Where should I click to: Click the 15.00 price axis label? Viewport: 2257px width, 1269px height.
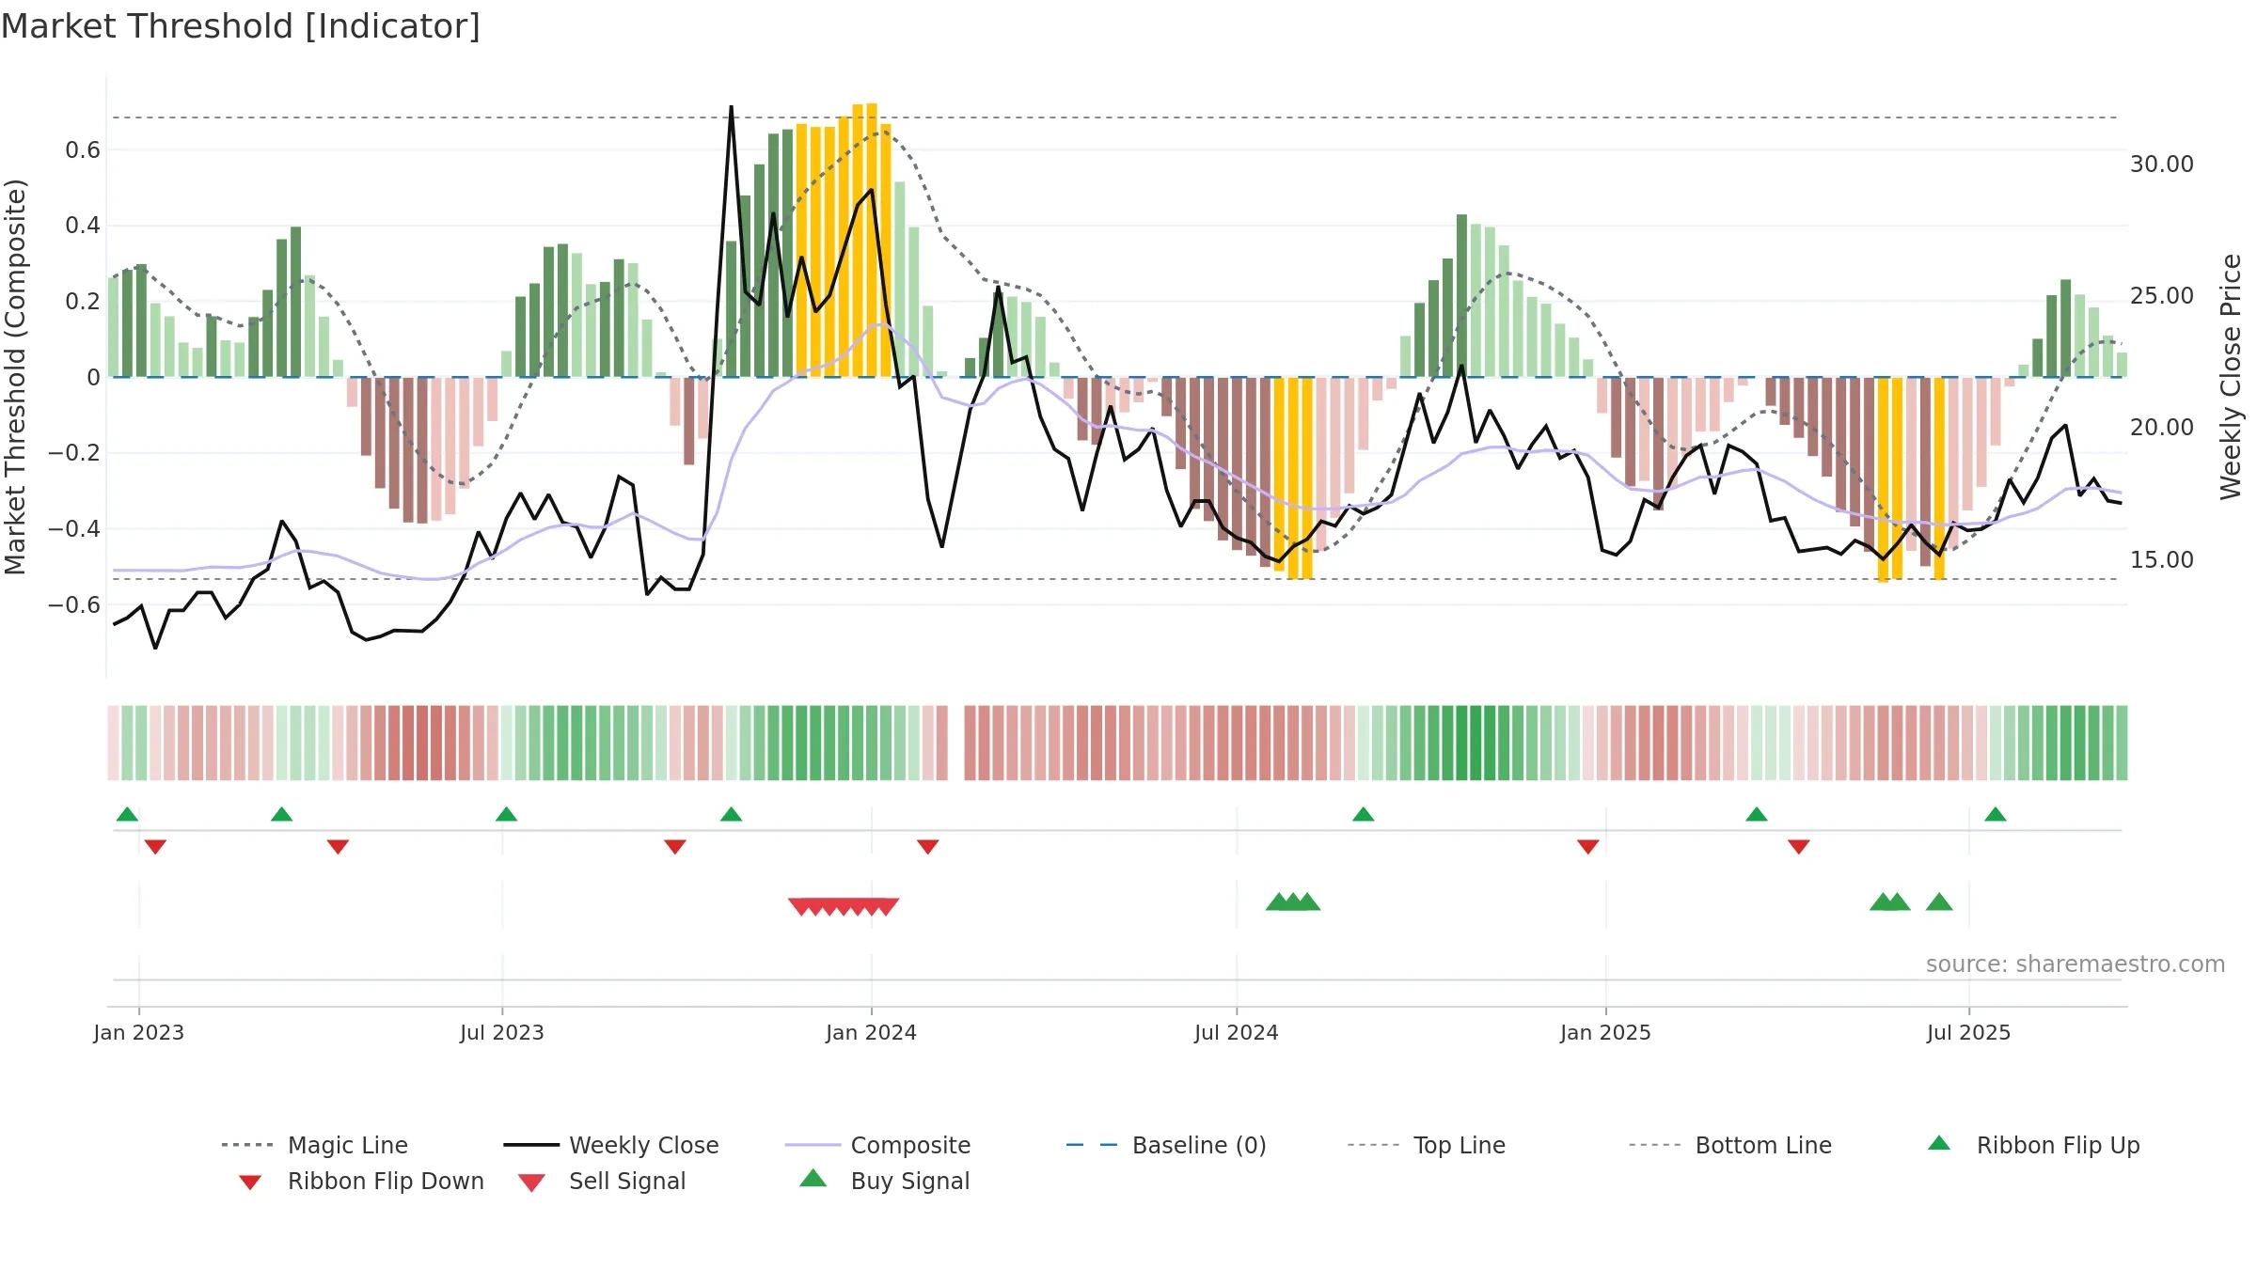click(x=2162, y=559)
